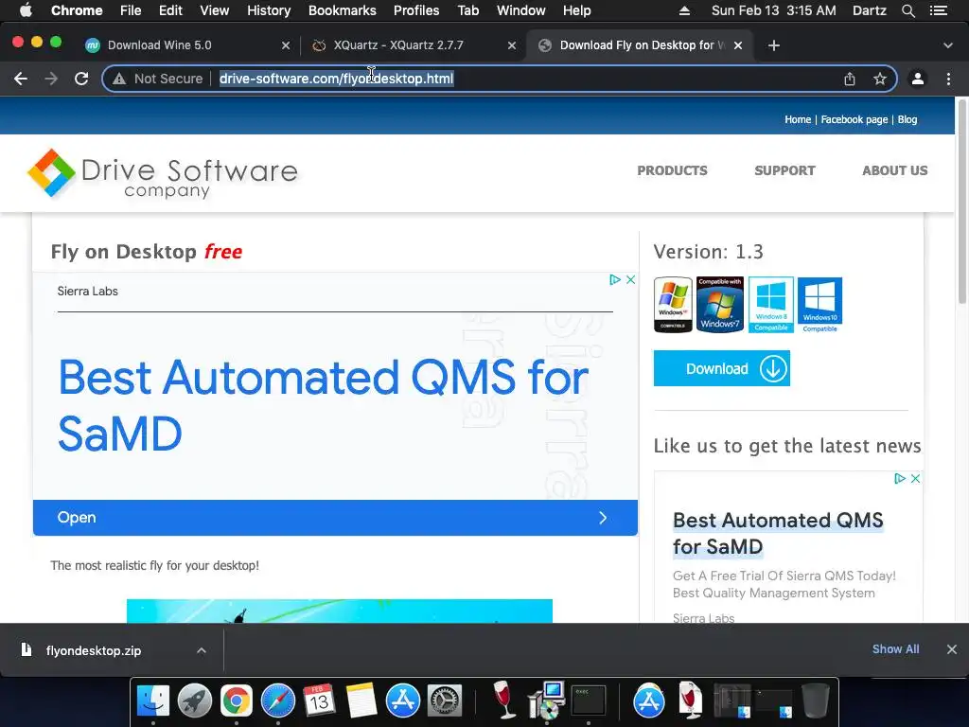Open the Window menu
The height and width of the screenshot is (727, 969).
(x=521, y=10)
